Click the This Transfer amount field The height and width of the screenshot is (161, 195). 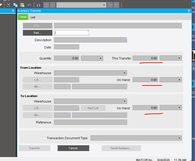tap(145, 58)
